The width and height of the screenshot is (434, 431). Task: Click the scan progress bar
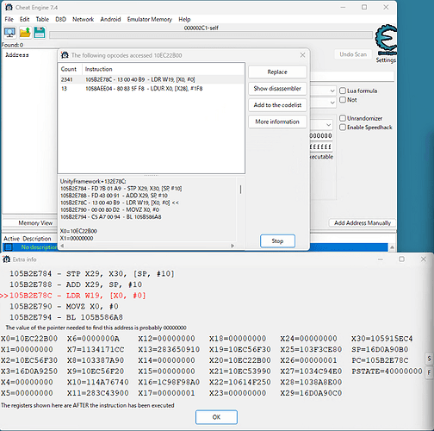[211, 35]
